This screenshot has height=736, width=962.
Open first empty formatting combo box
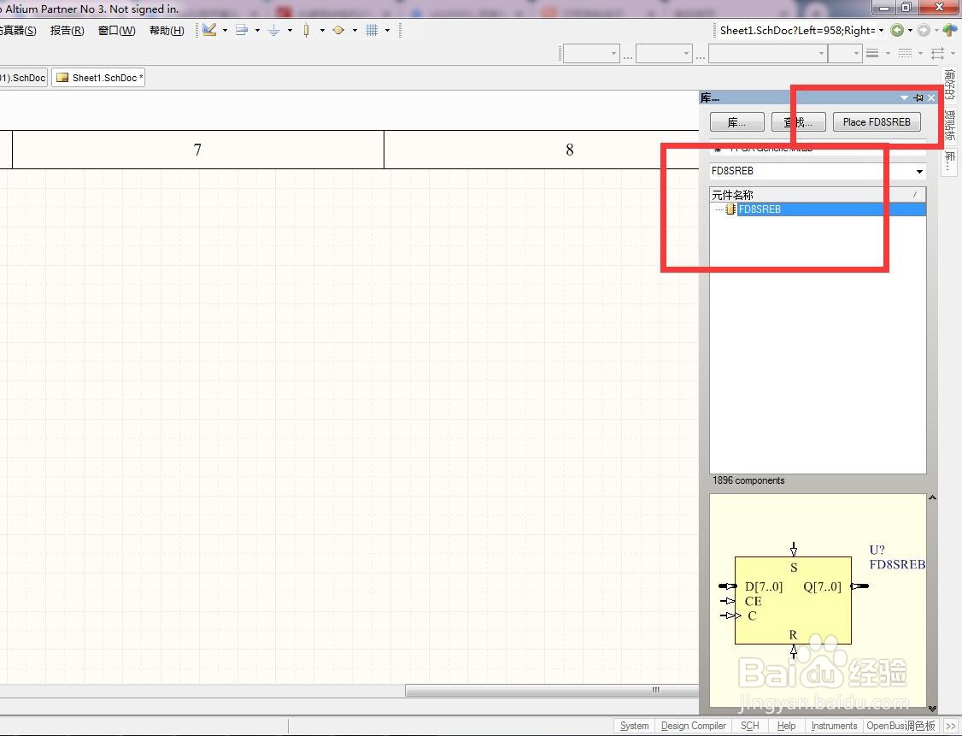[591, 53]
